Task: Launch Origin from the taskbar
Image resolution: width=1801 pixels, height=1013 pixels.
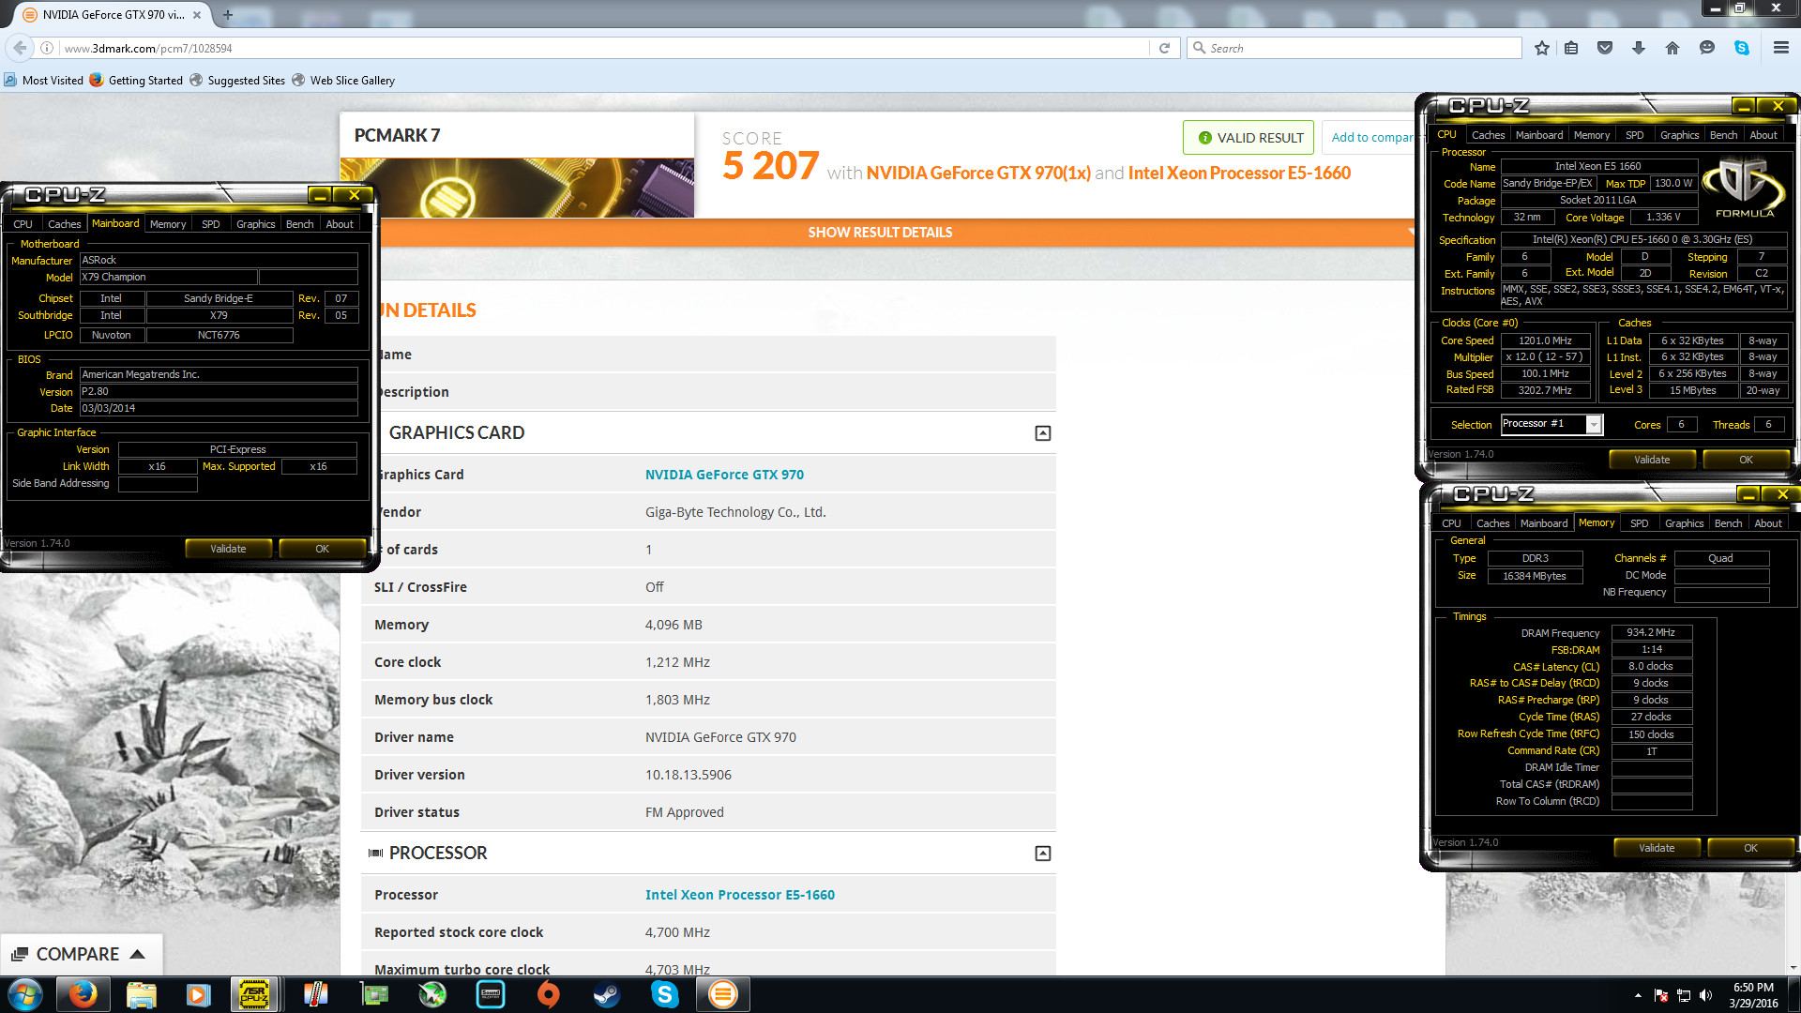Action: [549, 994]
